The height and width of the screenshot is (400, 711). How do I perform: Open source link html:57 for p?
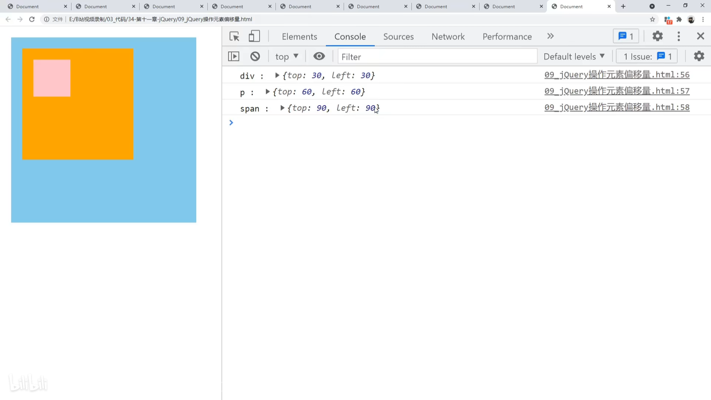pos(617,91)
